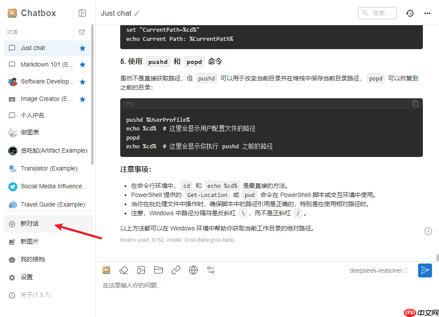The height and width of the screenshot is (317, 439).
Task: Attach a file with the folder icon
Action: 159,270
